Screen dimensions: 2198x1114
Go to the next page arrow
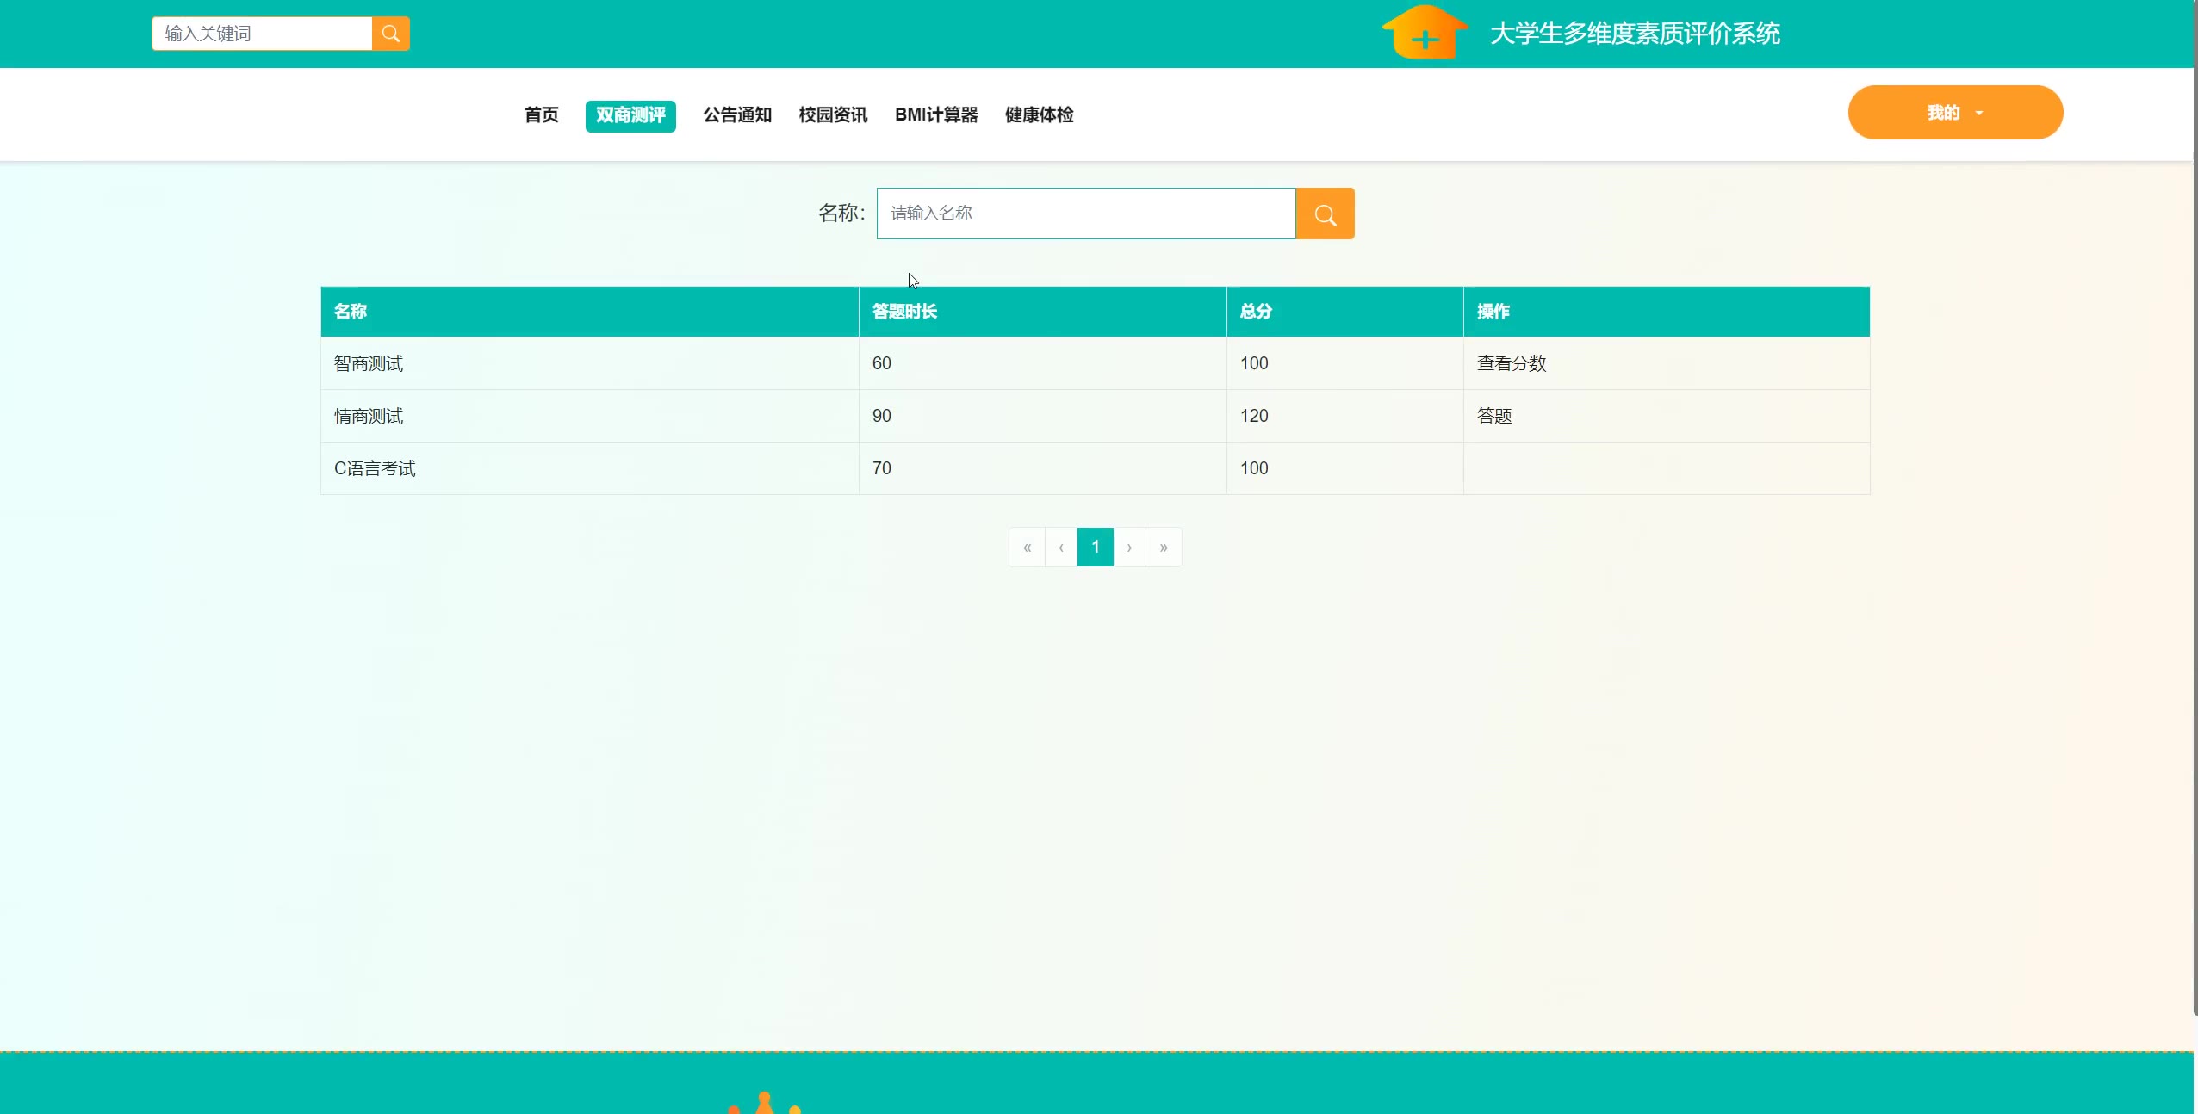click(1129, 548)
